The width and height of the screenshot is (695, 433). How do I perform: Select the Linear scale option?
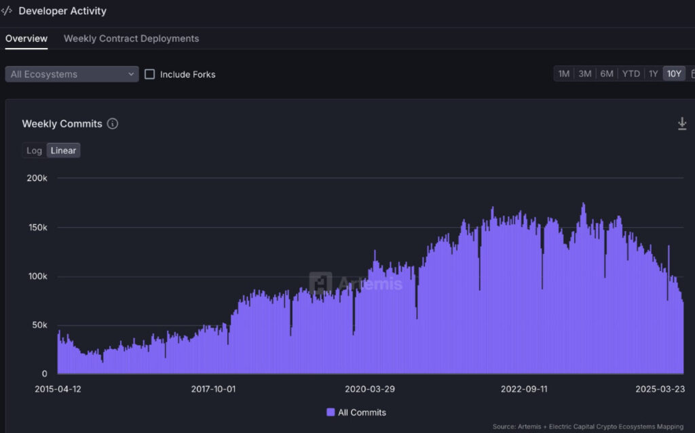tap(63, 150)
